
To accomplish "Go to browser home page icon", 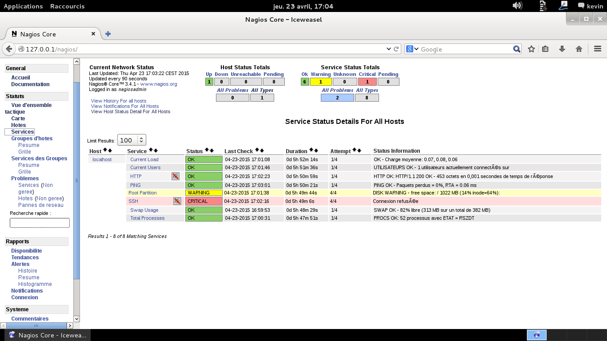I will (579, 49).
